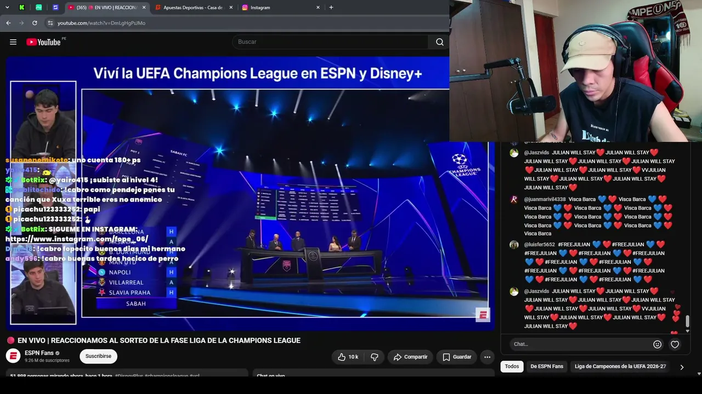View site information icon in address bar

coord(50,23)
